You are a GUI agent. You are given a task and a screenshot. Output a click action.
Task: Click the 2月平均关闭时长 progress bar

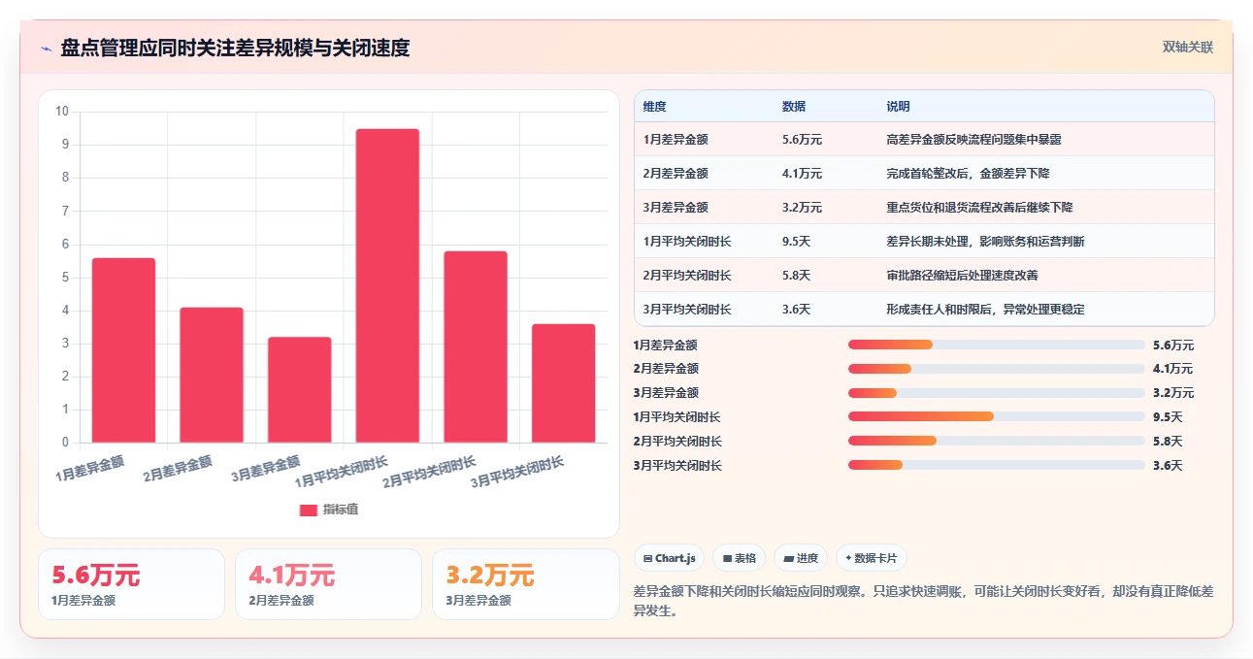point(997,441)
